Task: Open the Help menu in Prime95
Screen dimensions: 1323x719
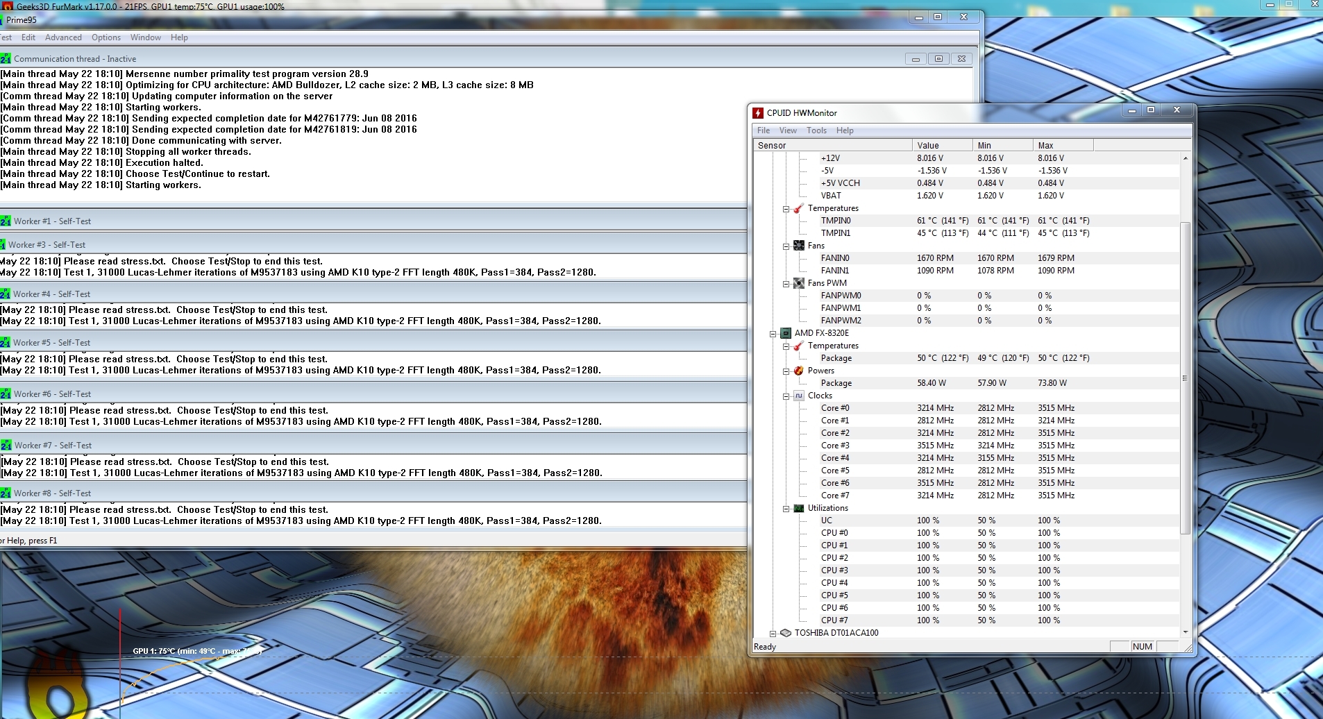Action: tap(179, 37)
